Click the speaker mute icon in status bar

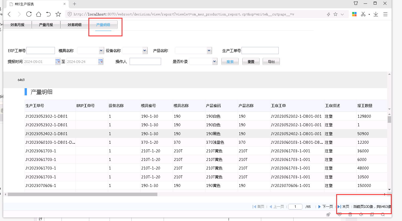(361, 214)
